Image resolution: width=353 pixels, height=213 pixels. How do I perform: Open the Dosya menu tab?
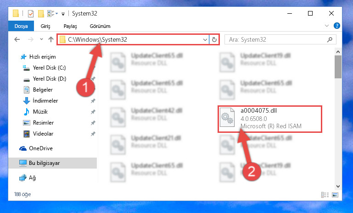[21, 26]
